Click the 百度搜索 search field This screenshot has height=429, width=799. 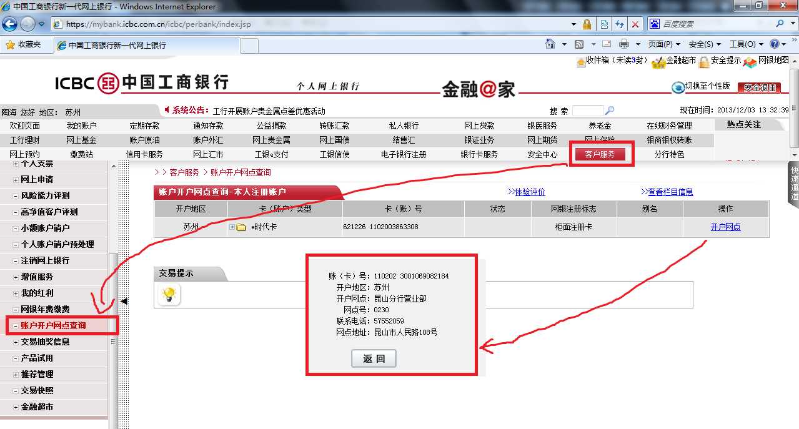pos(717,24)
